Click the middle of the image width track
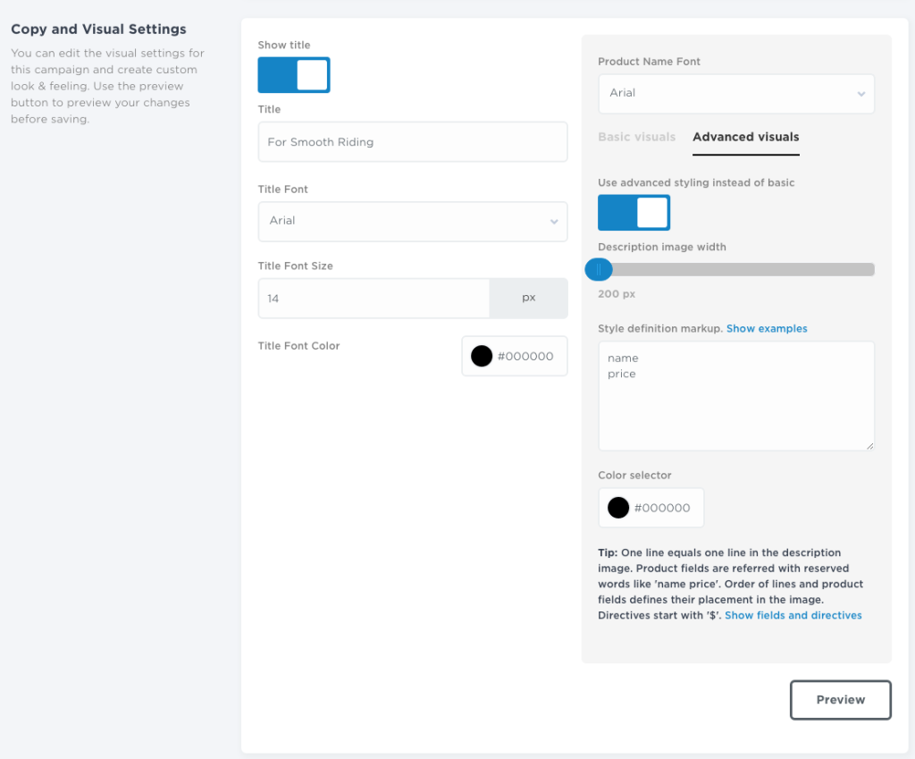 click(736, 269)
